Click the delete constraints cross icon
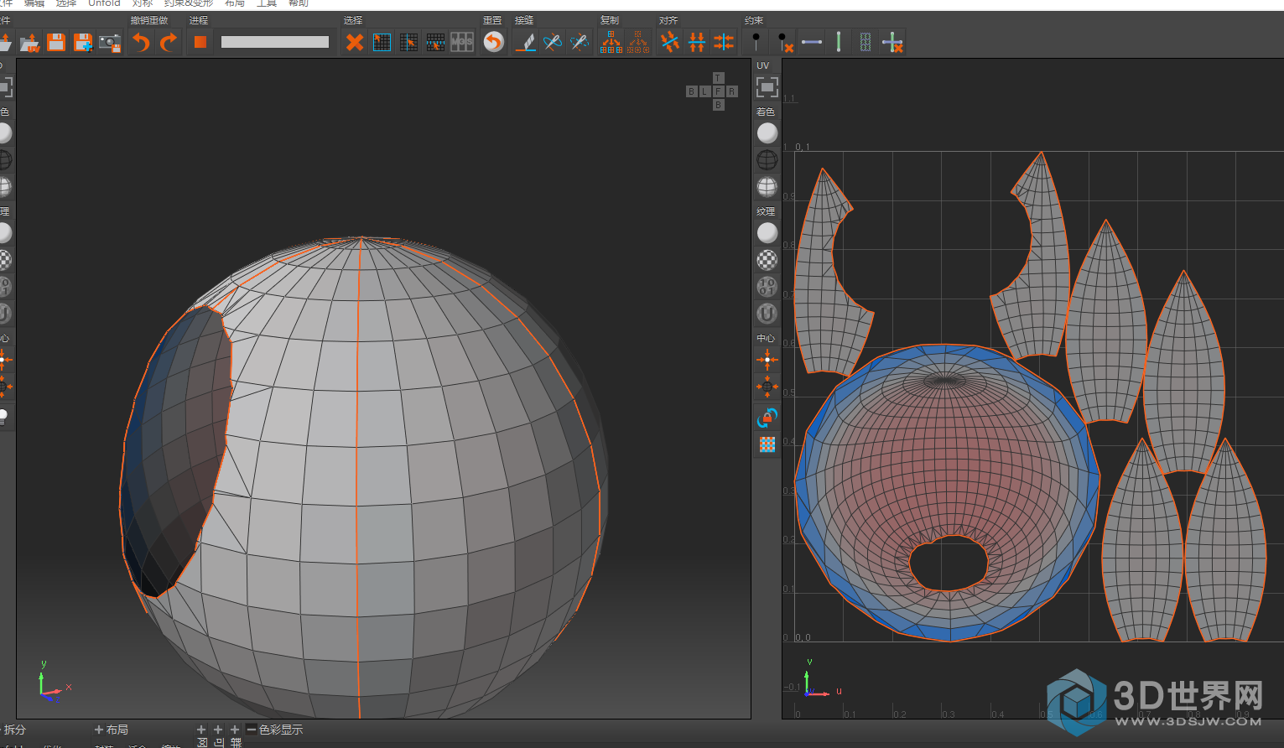1284x748 pixels. [x=893, y=42]
